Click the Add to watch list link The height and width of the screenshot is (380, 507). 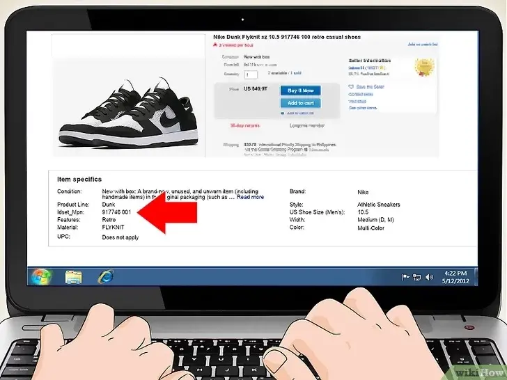coord(423,45)
